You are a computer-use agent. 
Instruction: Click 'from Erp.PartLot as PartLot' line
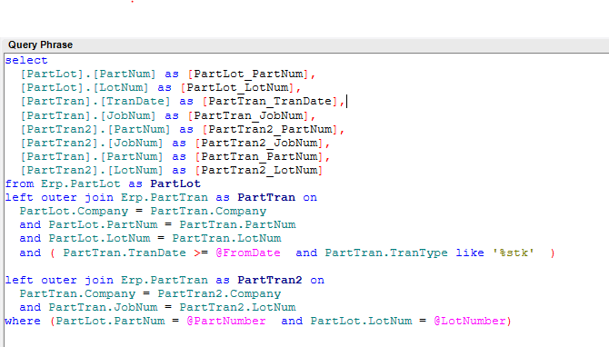point(103,184)
